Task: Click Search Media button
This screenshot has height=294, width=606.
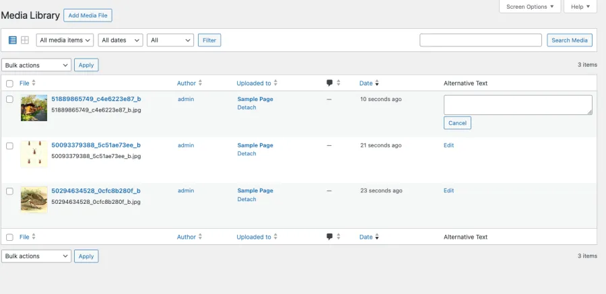Action: point(570,40)
